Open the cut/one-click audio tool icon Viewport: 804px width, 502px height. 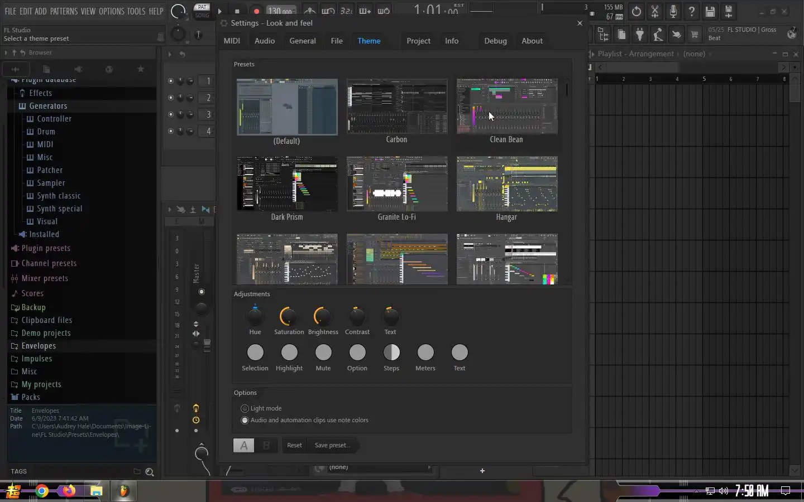(x=654, y=11)
